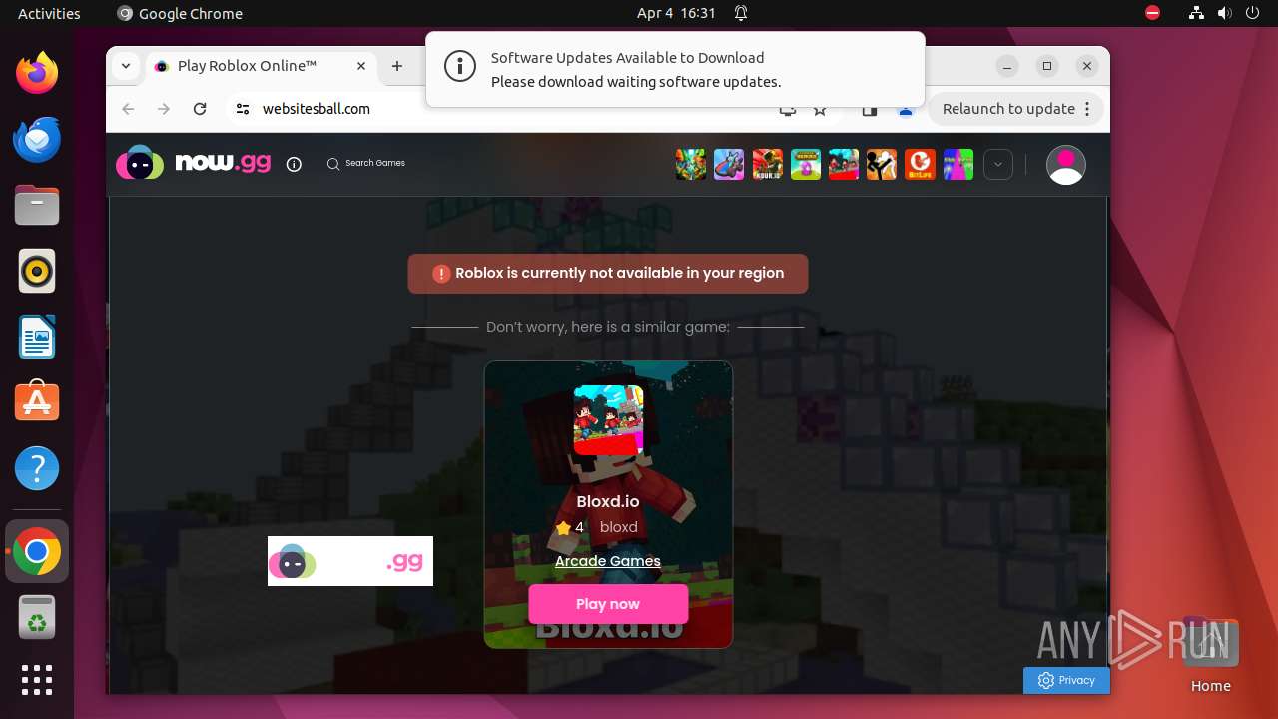Open the info icon beside now.gg logo
This screenshot has width=1278, height=719.
pos(294,164)
